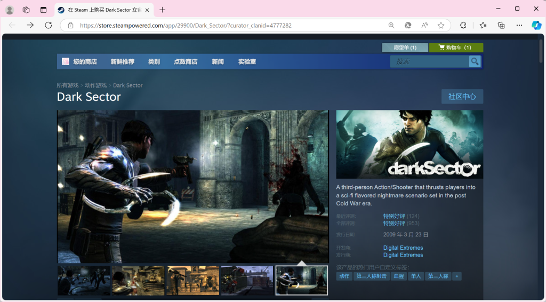Open the 愿望单 (1) wishlist button
The image size is (546, 302).
(405, 47)
